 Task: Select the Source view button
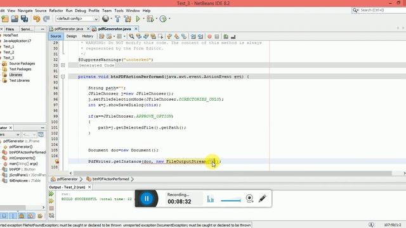(x=56, y=37)
